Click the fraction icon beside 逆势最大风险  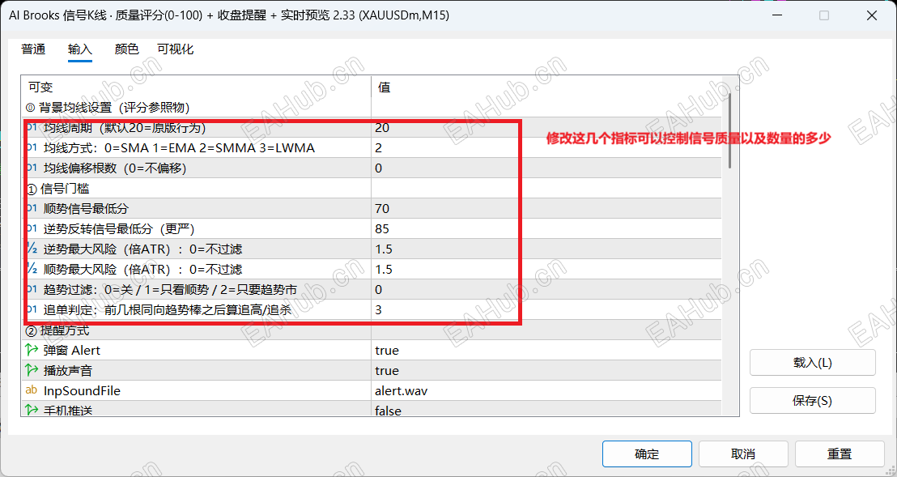(x=32, y=249)
